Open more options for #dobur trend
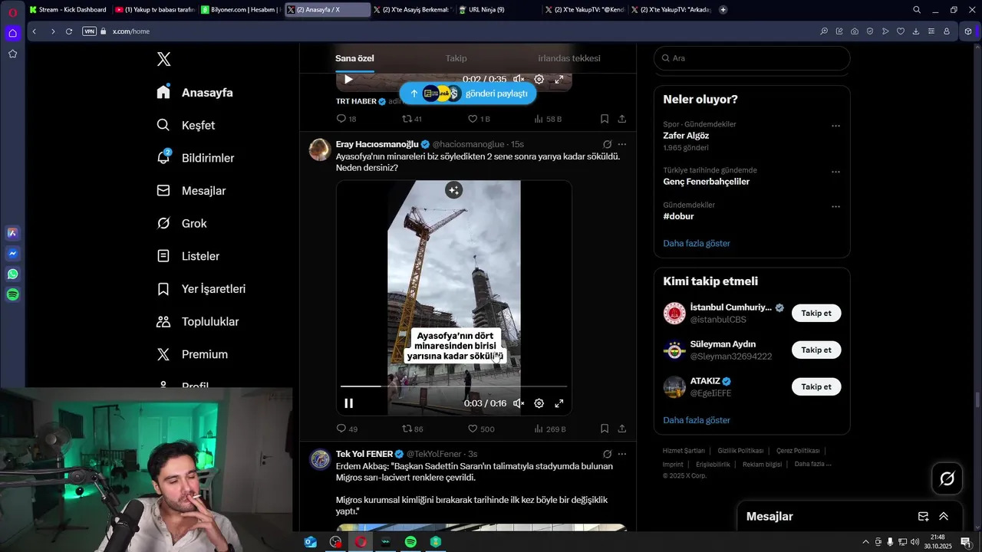982x552 pixels. pos(835,207)
